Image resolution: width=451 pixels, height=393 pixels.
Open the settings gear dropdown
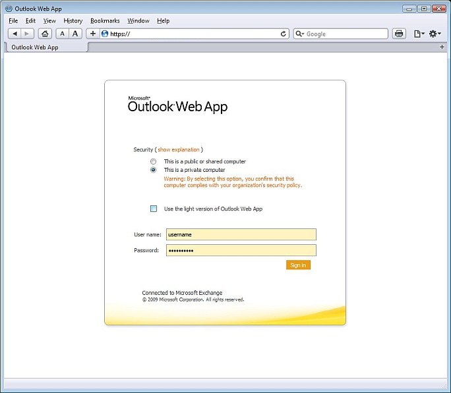click(x=435, y=34)
